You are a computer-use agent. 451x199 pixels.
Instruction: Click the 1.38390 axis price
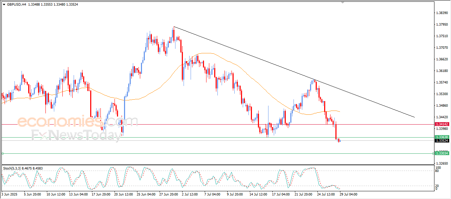tap(442, 13)
